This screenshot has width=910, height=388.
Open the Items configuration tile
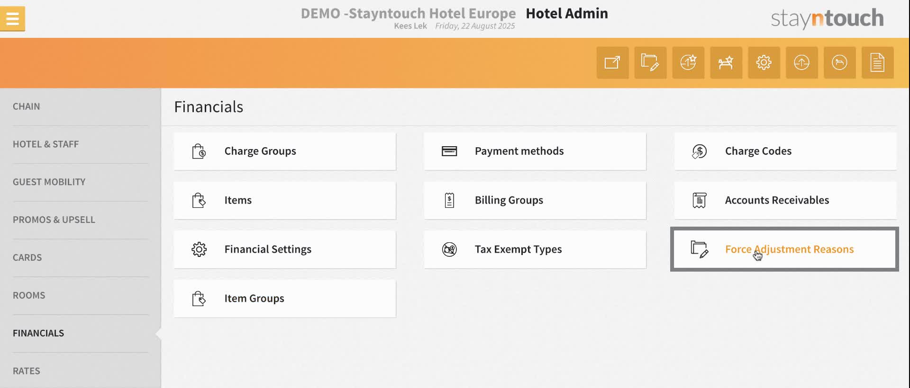(x=285, y=201)
